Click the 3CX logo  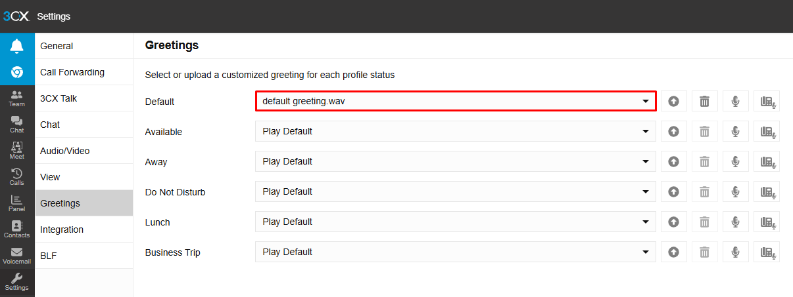(x=16, y=16)
